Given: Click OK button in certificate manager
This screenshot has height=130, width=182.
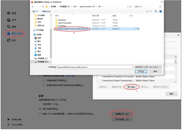Looking at the screenshot, I should coord(171,94).
